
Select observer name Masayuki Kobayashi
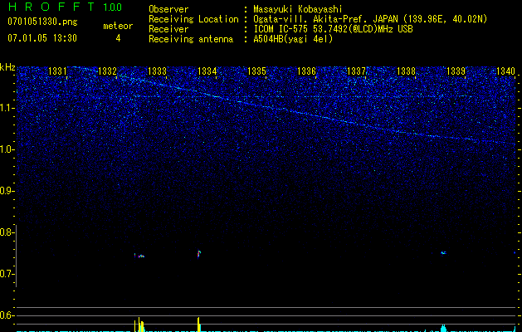point(298,9)
